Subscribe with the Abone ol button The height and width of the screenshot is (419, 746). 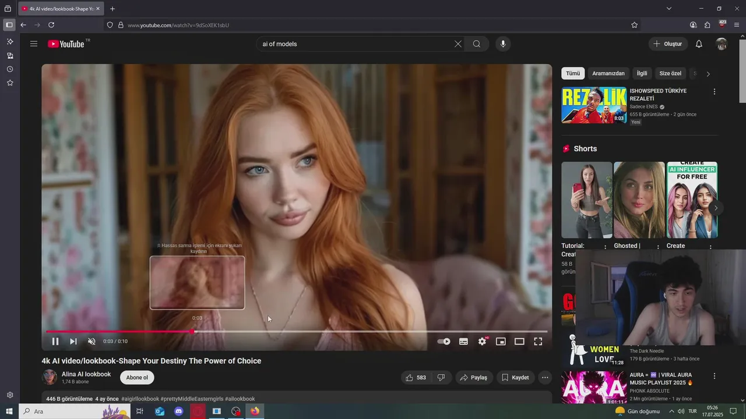137,378
